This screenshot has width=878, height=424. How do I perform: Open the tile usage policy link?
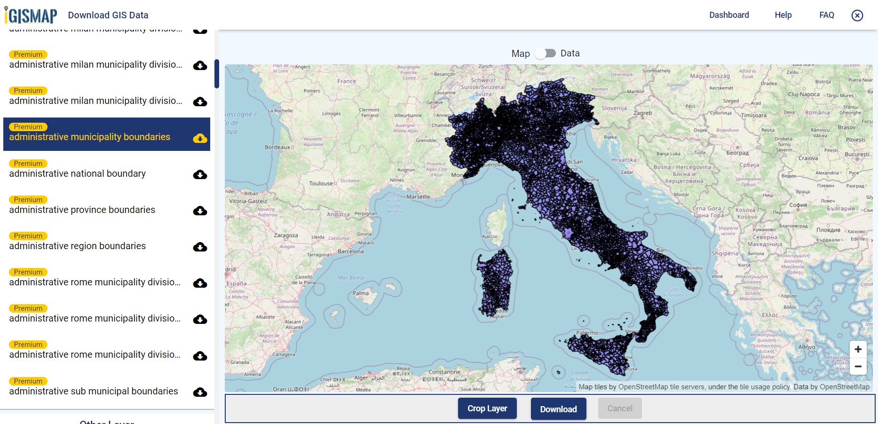(x=766, y=387)
